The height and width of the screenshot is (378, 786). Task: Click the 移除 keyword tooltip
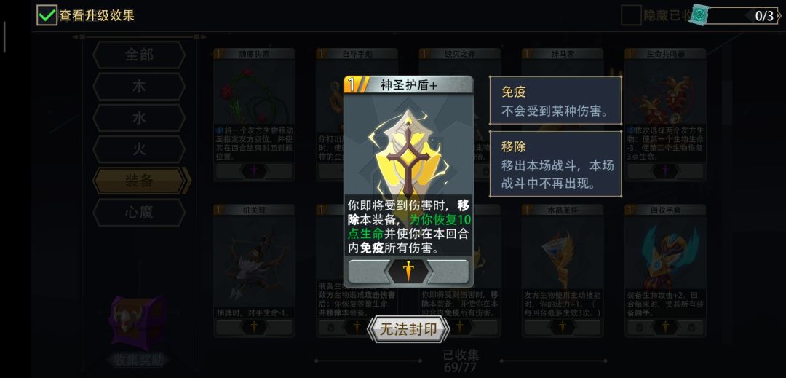pyautogui.click(x=555, y=165)
